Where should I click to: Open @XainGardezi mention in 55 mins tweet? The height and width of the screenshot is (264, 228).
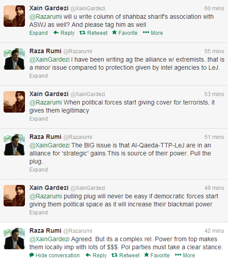49,59
